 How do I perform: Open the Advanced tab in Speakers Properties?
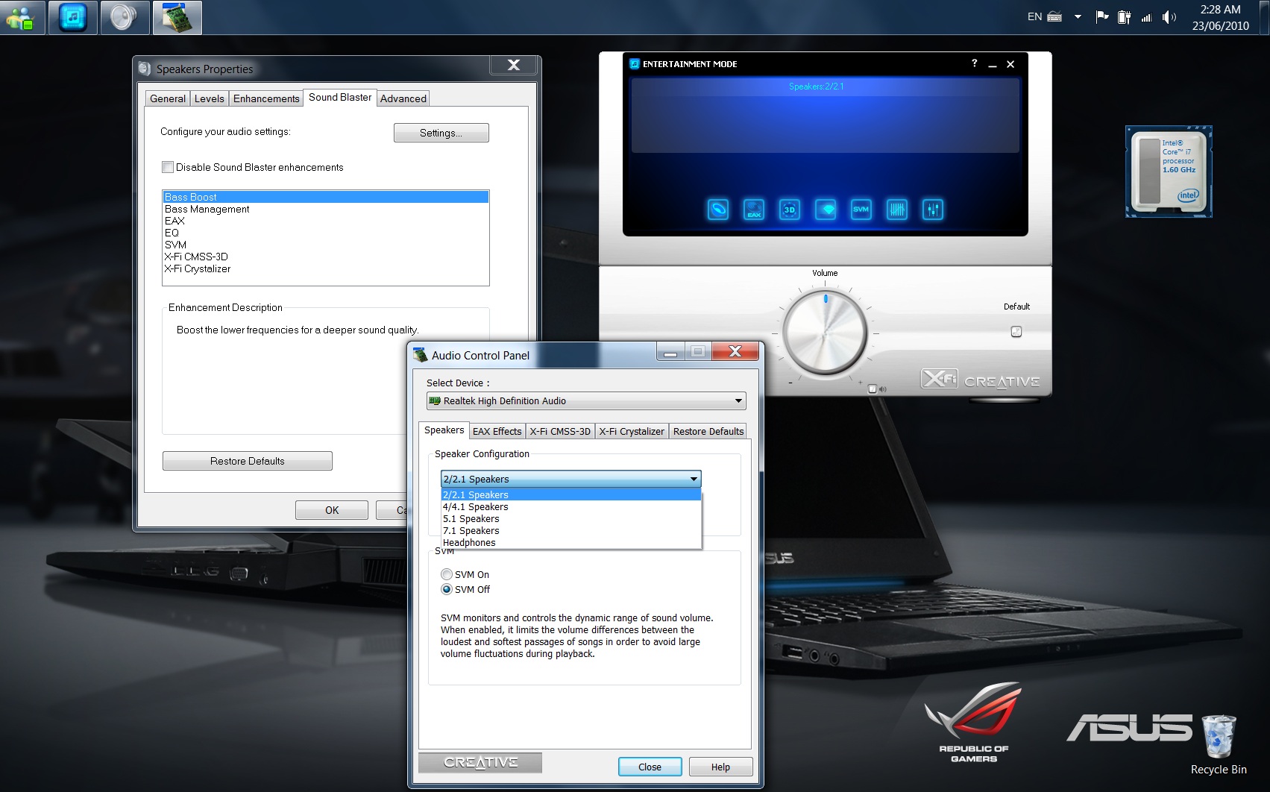pyautogui.click(x=403, y=98)
